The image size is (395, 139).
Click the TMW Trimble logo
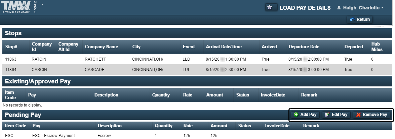[x=16, y=7]
